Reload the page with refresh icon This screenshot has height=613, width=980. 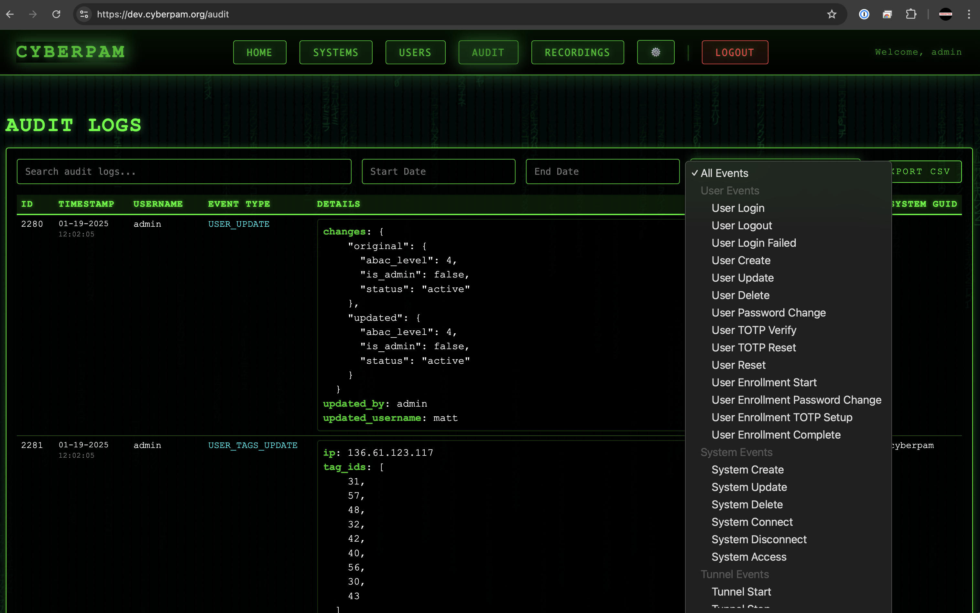tap(56, 14)
